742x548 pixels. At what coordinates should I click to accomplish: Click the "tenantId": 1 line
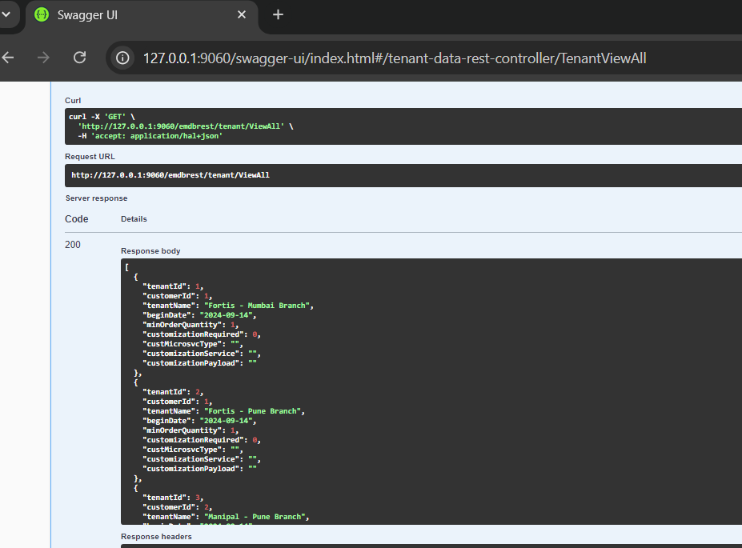click(x=173, y=286)
